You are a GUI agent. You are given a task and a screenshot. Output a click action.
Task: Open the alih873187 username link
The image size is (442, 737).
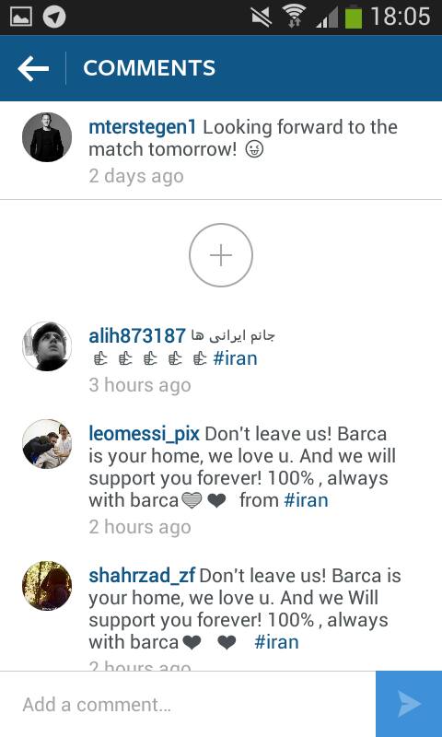pos(137,335)
